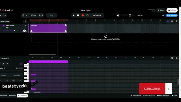The image size is (181, 102).
Task: Toggle the metronome icon
Action: tap(23, 15)
